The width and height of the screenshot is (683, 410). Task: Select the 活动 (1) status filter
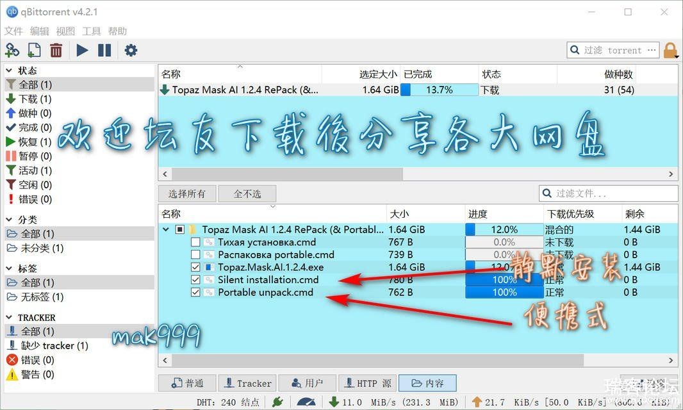[x=29, y=170]
